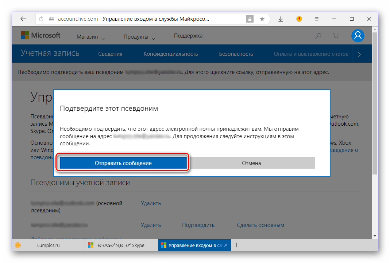The height and width of the screenshot is (263, 390).
Task: Click the turbo lightning icon
Action: point(299,19)
